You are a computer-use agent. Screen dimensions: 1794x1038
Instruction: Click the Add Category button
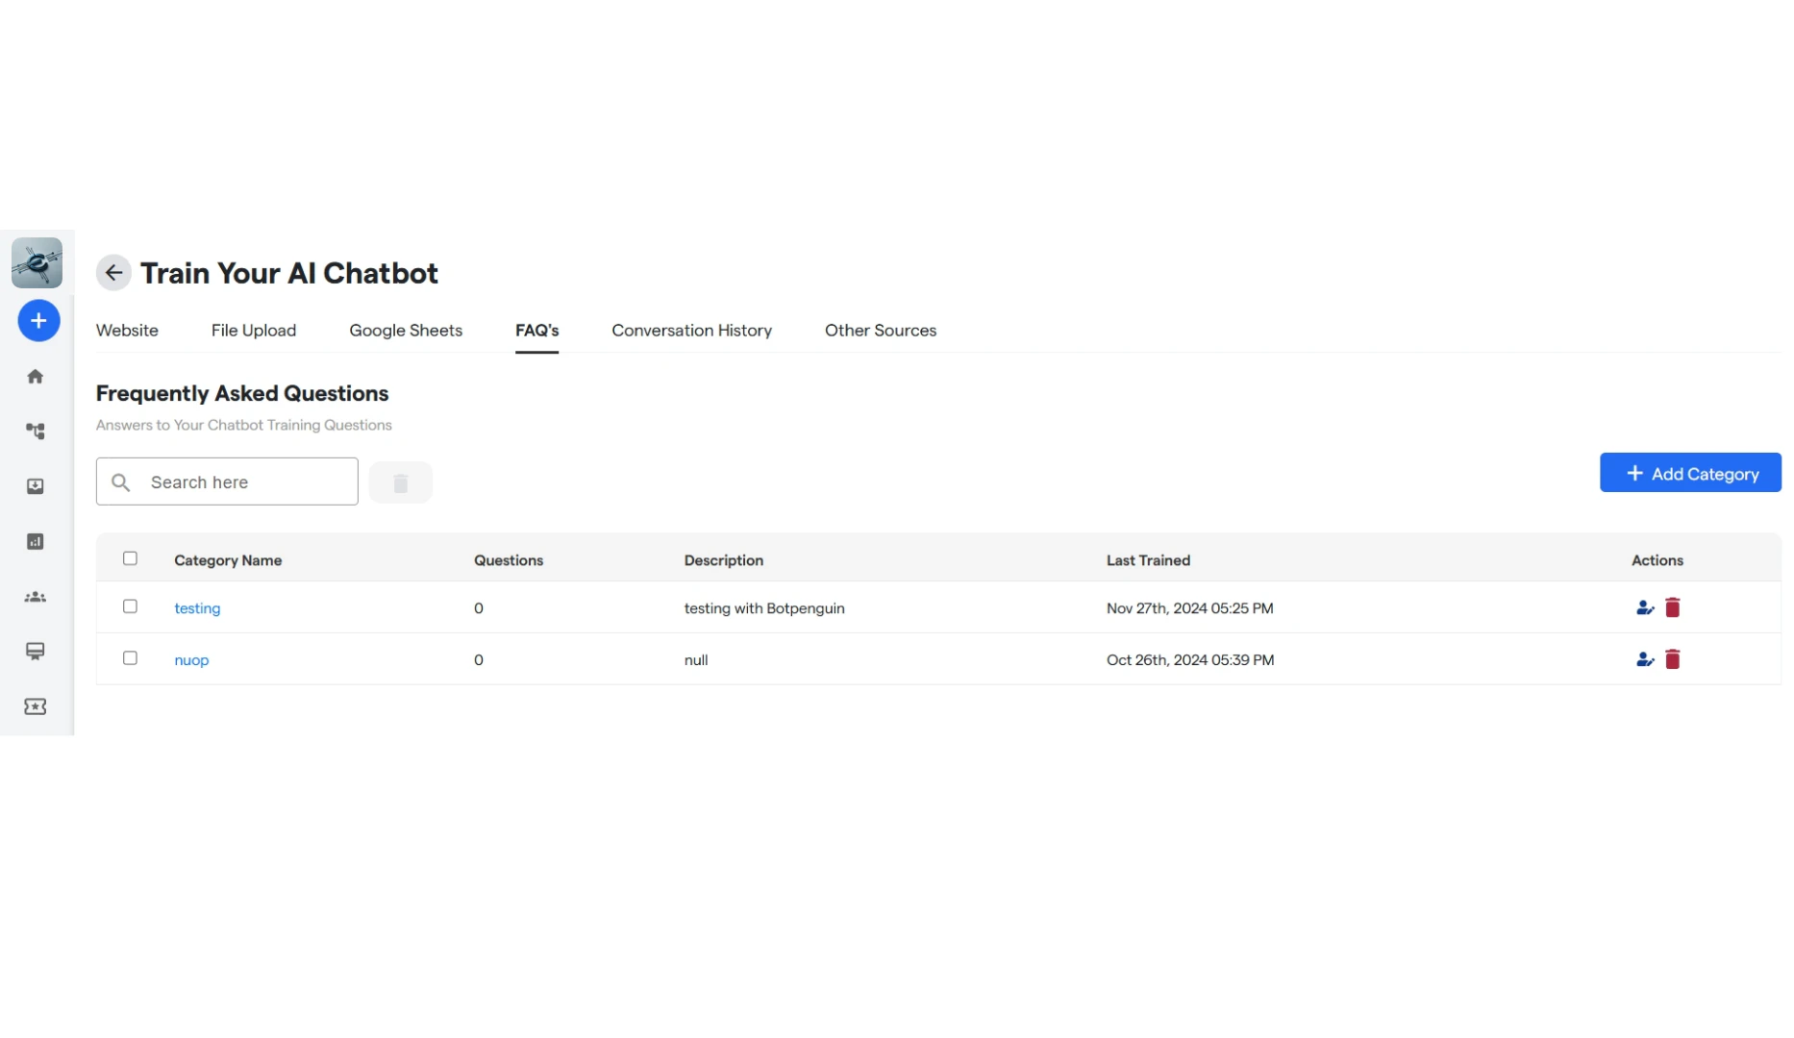1690,473
